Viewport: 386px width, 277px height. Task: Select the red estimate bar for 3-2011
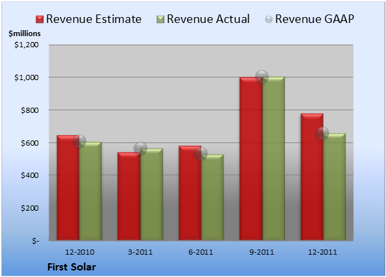click(129, 196)
